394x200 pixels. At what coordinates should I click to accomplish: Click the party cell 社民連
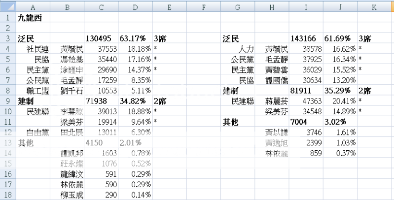coord(33,49)
